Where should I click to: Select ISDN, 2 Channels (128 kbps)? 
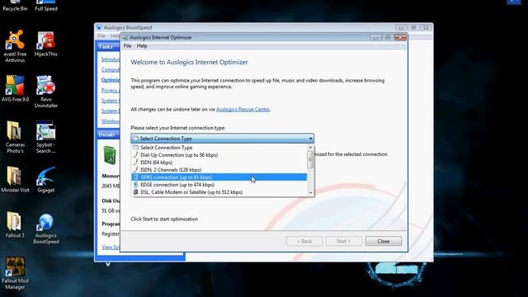pos(219,170)
